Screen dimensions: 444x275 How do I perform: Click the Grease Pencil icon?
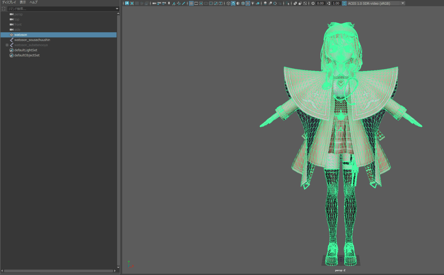tap(184, 3)
